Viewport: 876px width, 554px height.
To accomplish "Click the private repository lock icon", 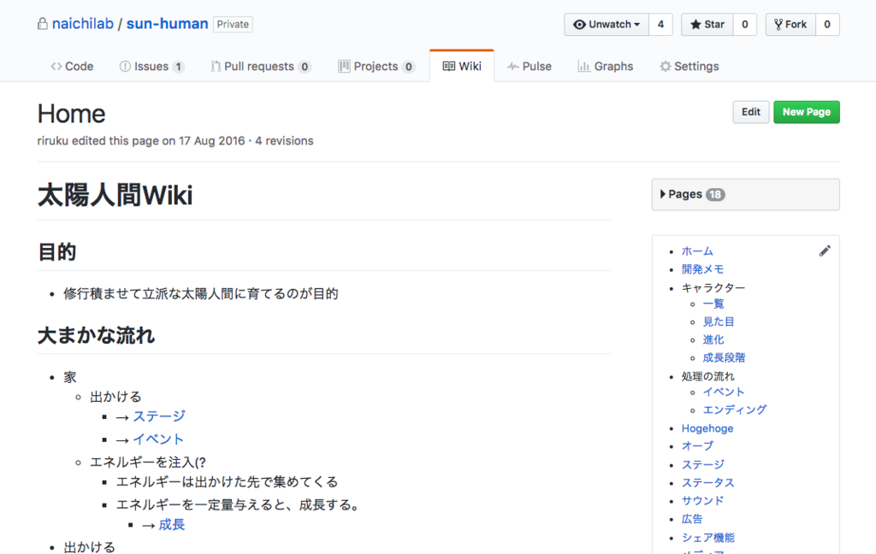I will click(43, 24).
